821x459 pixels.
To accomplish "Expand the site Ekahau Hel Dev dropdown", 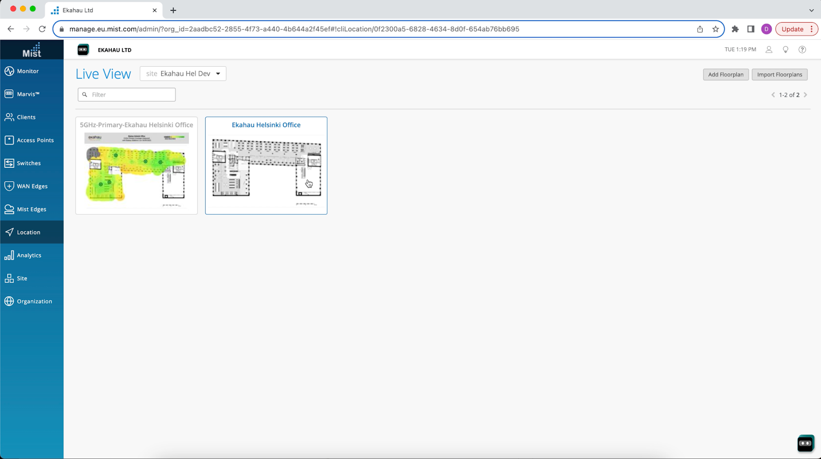I will pyautogui.click(x=183, y=73).
